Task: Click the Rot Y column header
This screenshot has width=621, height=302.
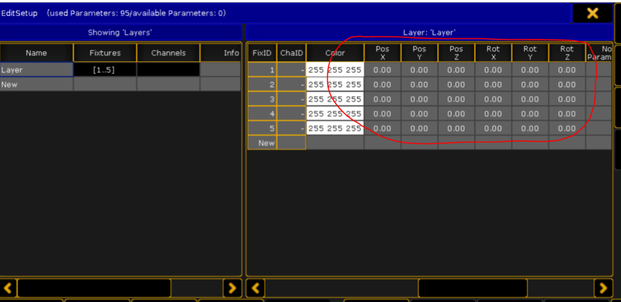Action: pos(530,53)
